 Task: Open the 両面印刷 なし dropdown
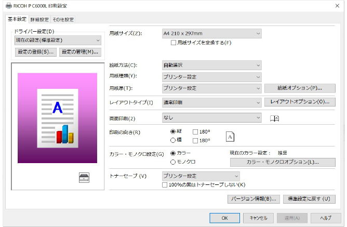tap(211, 118)
